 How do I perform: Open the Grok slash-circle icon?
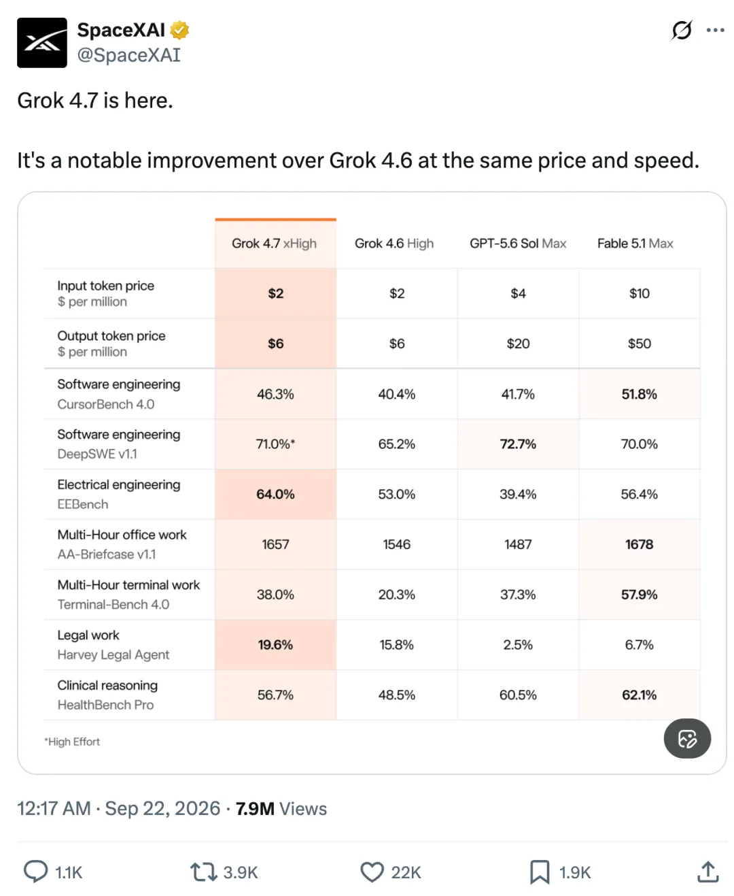pos(681,30)
